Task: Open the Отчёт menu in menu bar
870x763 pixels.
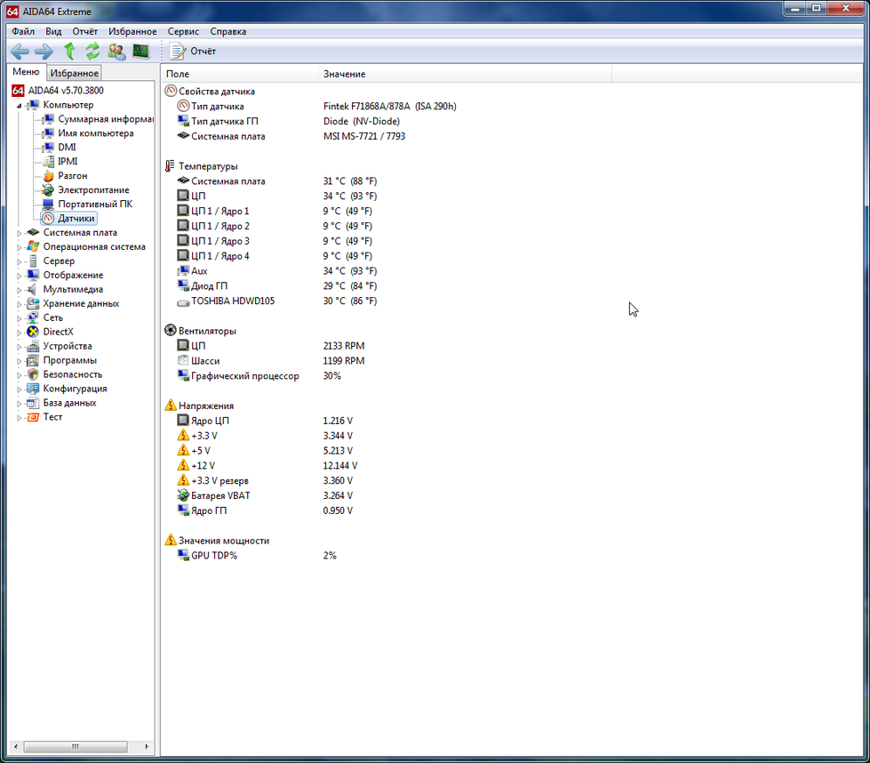Action: pyautogui.click(x=85, y=32)
